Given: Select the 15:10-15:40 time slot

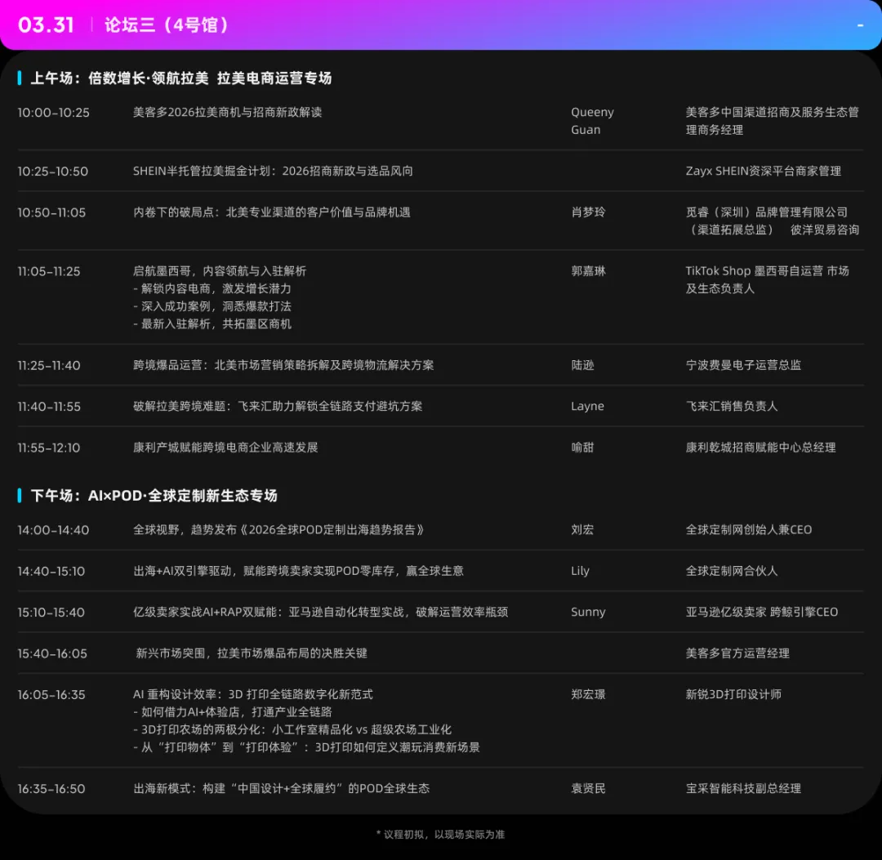Looking at the screenshot, I should point(51,613).
